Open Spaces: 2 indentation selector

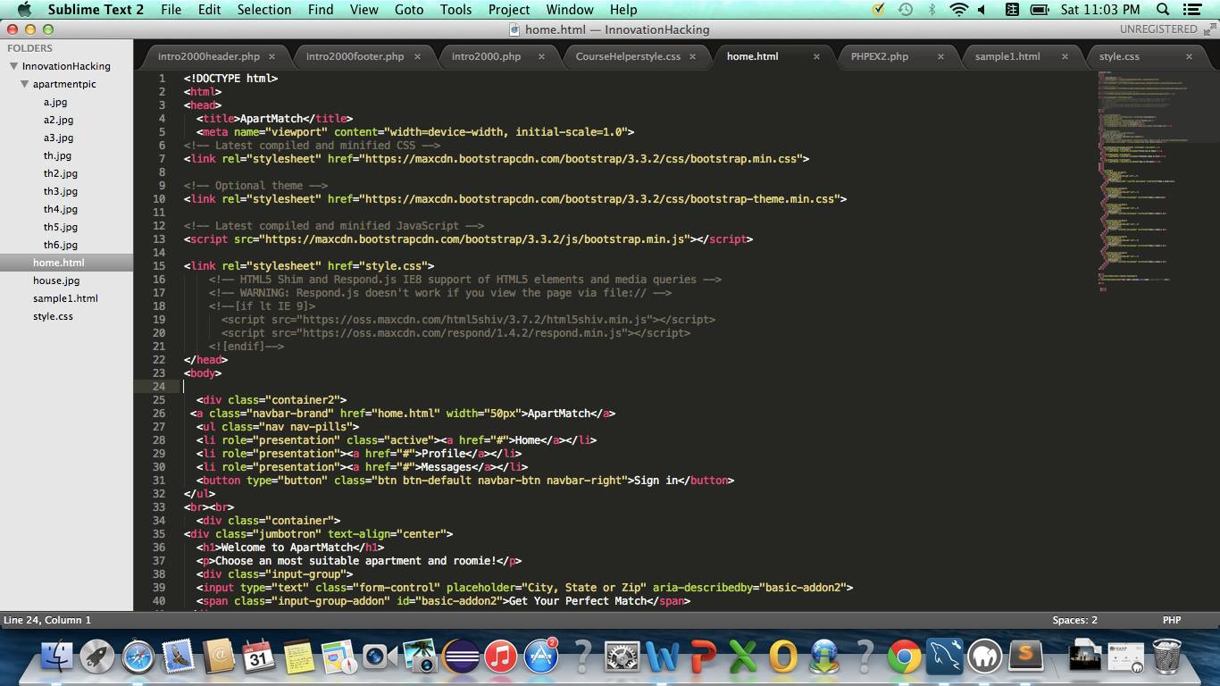[x=1074, y=620]
